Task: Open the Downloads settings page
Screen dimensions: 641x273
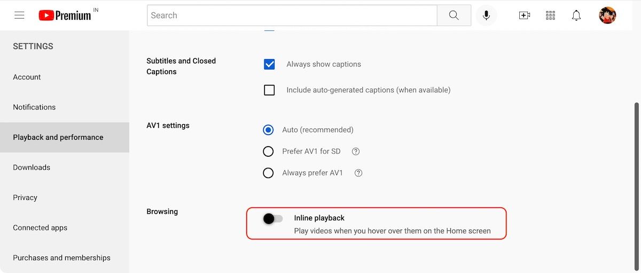Action: point(32,167)
